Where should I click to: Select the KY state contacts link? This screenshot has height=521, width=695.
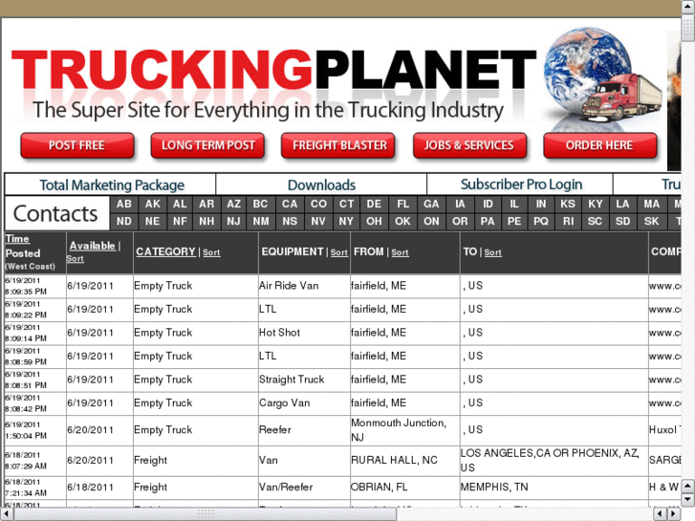click(595, 204)
